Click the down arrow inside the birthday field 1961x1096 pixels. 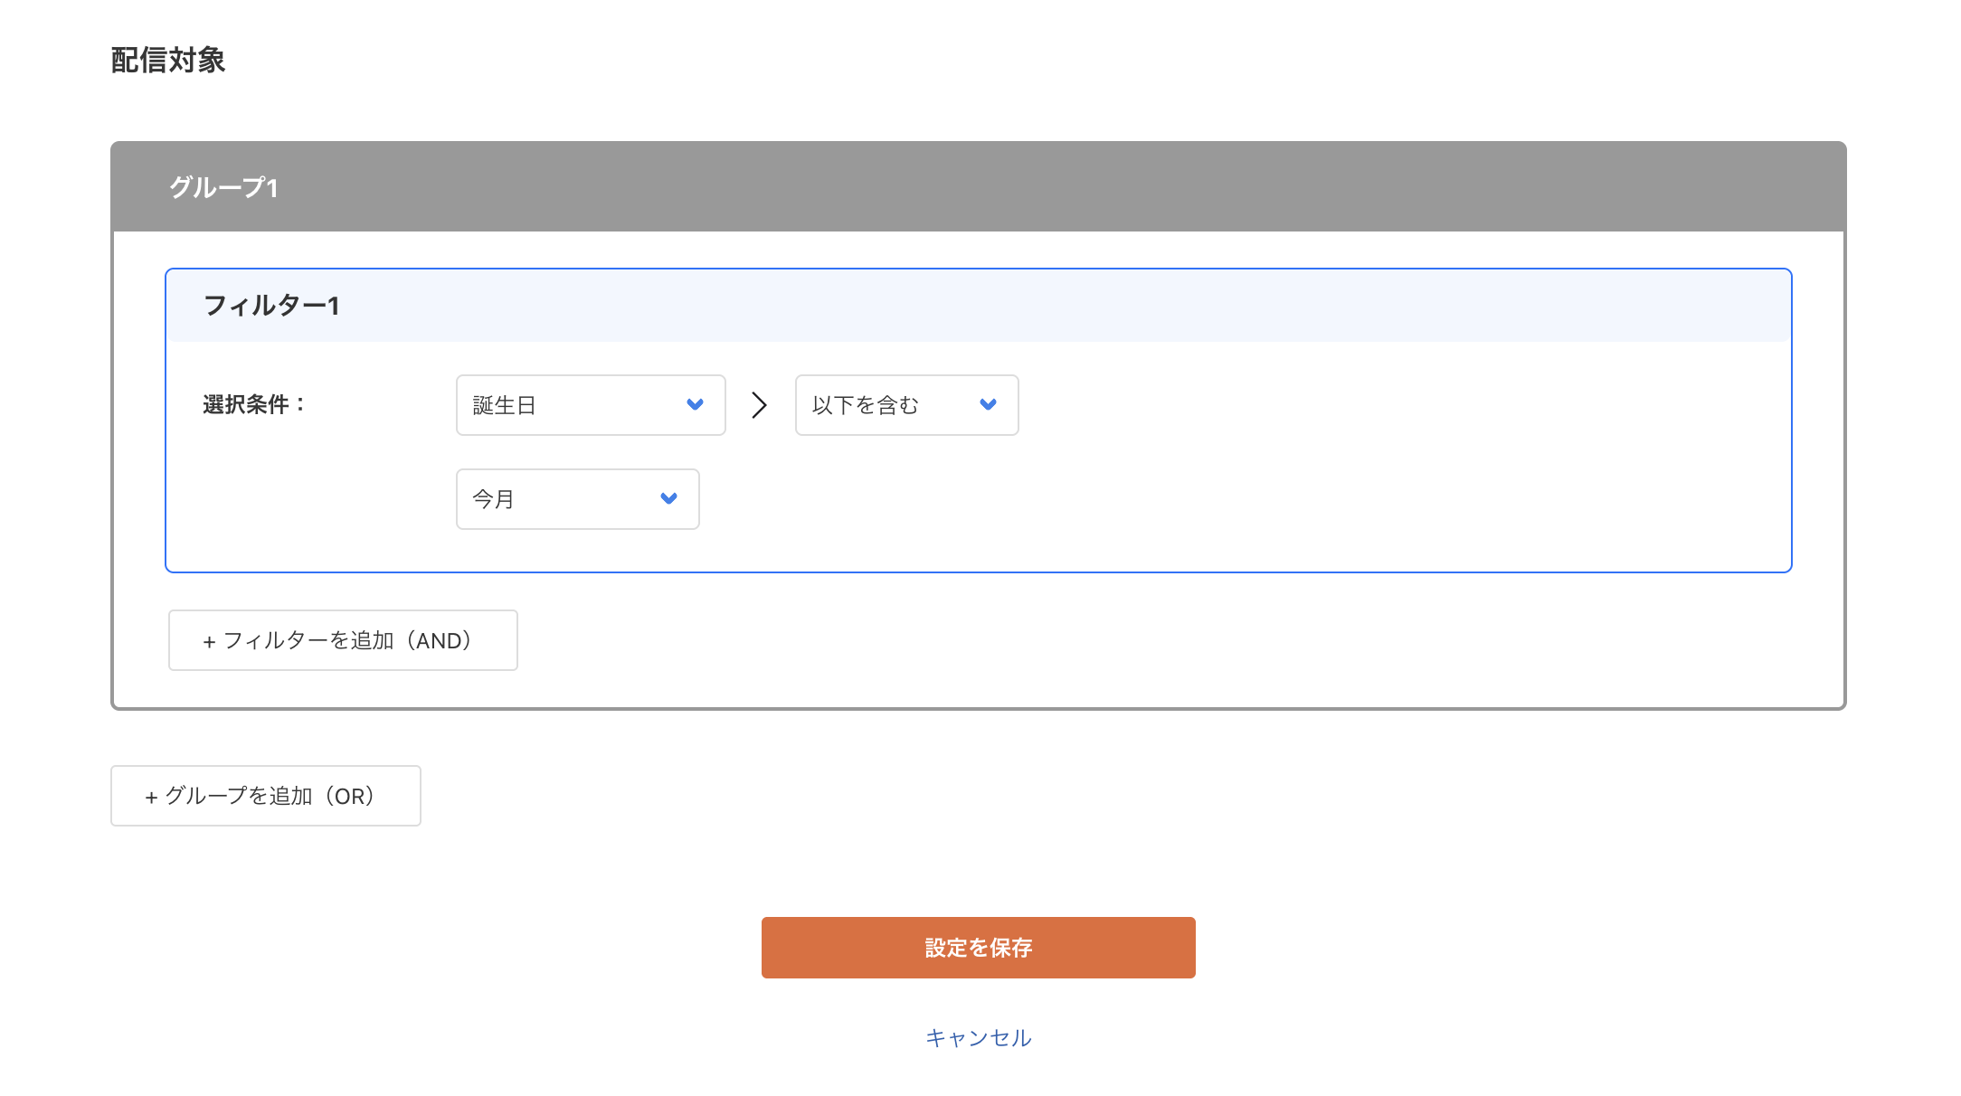695,405
